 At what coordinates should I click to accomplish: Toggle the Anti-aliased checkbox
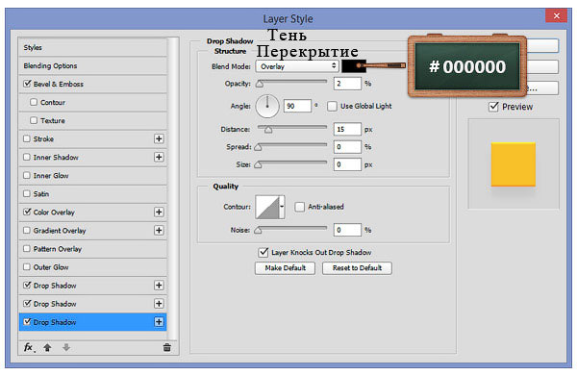click(x=299, y=207)
